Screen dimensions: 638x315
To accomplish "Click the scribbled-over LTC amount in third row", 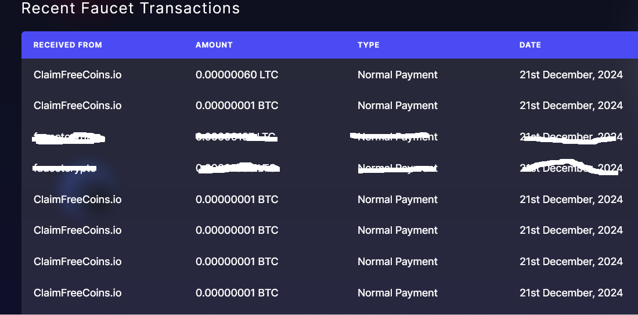I will [236, 136].
